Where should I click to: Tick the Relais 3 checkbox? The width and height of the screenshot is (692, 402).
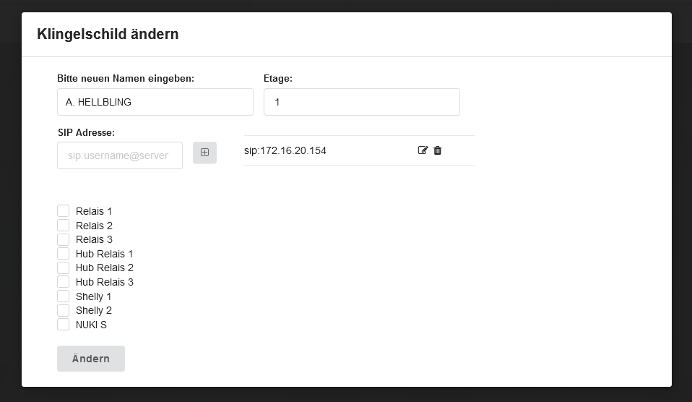[x=63, y=239]
